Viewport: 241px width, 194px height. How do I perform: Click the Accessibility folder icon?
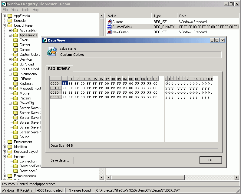(15, 30)
